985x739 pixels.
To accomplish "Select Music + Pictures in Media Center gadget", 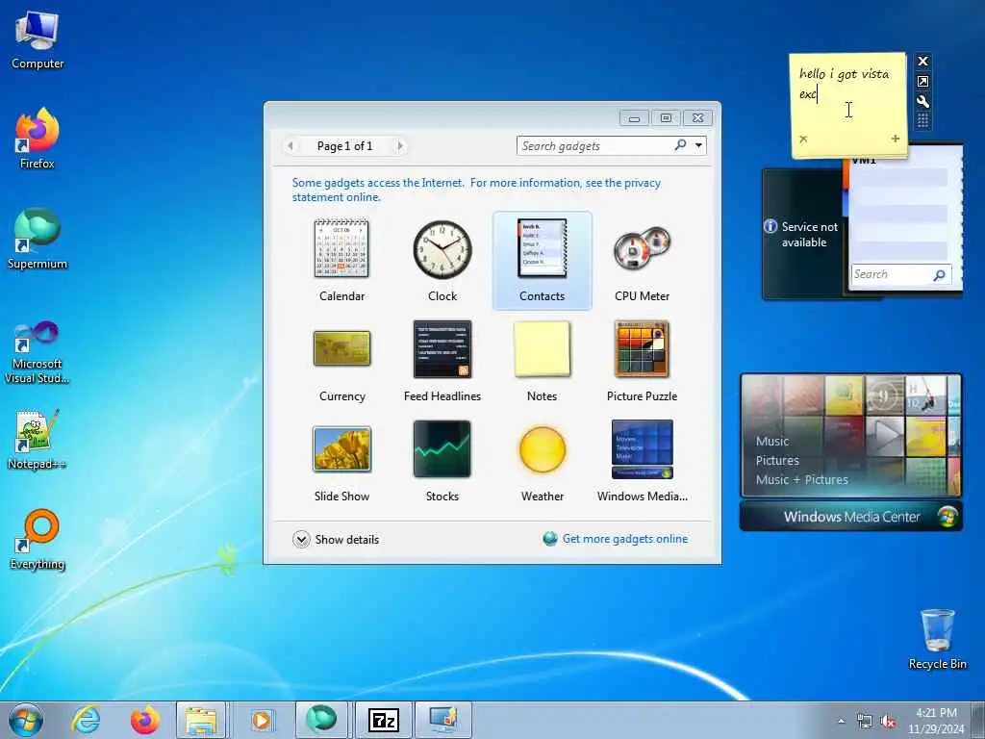I will coord(801,479).
